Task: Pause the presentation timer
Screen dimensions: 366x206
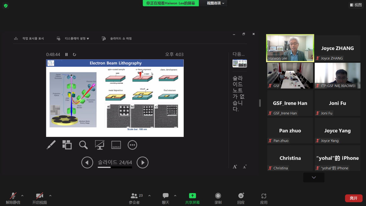Action: coord(66,55)
